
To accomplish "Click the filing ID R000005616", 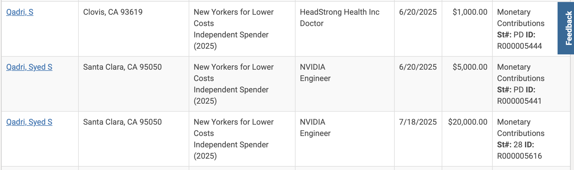I will [519, 156].
